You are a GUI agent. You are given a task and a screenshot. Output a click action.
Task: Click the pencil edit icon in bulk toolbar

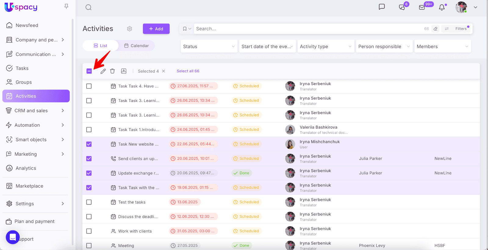click(x=103, y=71)
